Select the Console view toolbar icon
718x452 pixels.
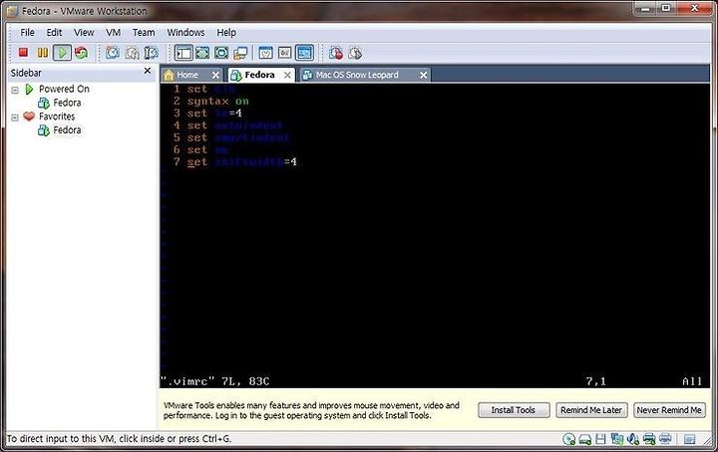tap(304, 53)
